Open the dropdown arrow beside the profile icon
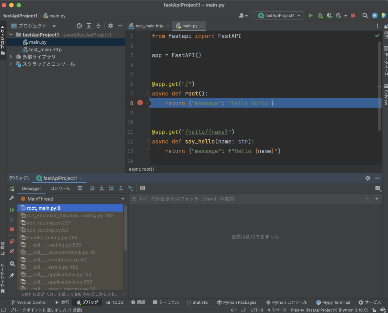Viewport: 388px width, 313px height. point(346,16)
